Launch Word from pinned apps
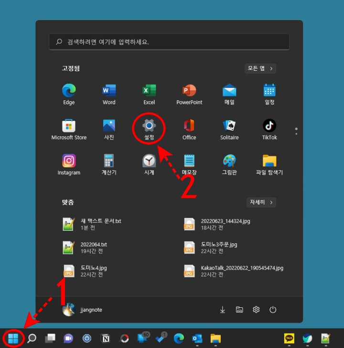344x348 pixels. pos(109,94)
